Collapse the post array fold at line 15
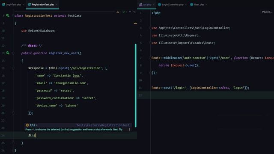 pos(13,68)
